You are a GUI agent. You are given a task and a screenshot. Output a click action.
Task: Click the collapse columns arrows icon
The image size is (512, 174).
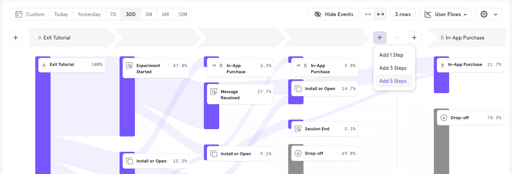point(368,14)
